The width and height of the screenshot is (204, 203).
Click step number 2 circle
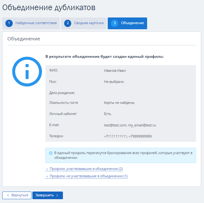coord(68,23)
